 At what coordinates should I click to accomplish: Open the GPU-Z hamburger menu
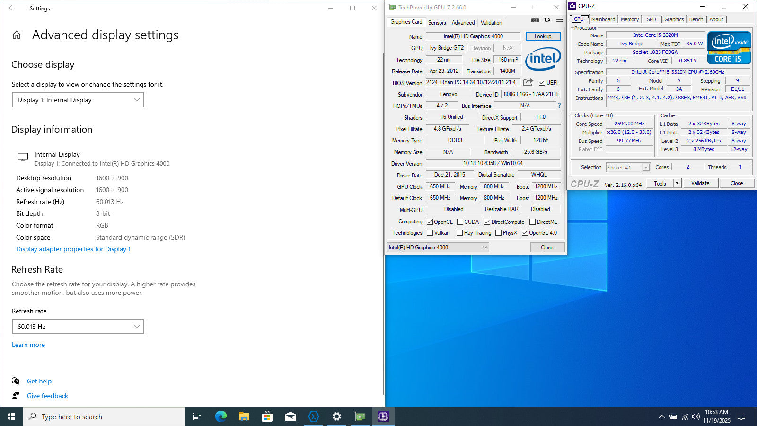pyautogui.click(x=559, y=20)
